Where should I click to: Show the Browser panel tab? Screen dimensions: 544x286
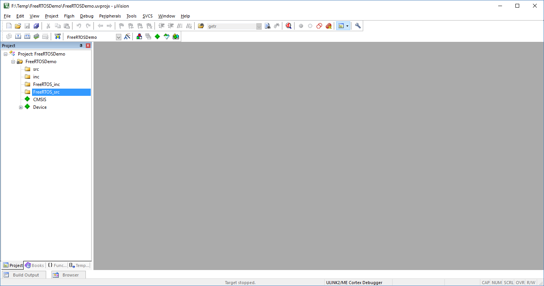tap(68, 275)
